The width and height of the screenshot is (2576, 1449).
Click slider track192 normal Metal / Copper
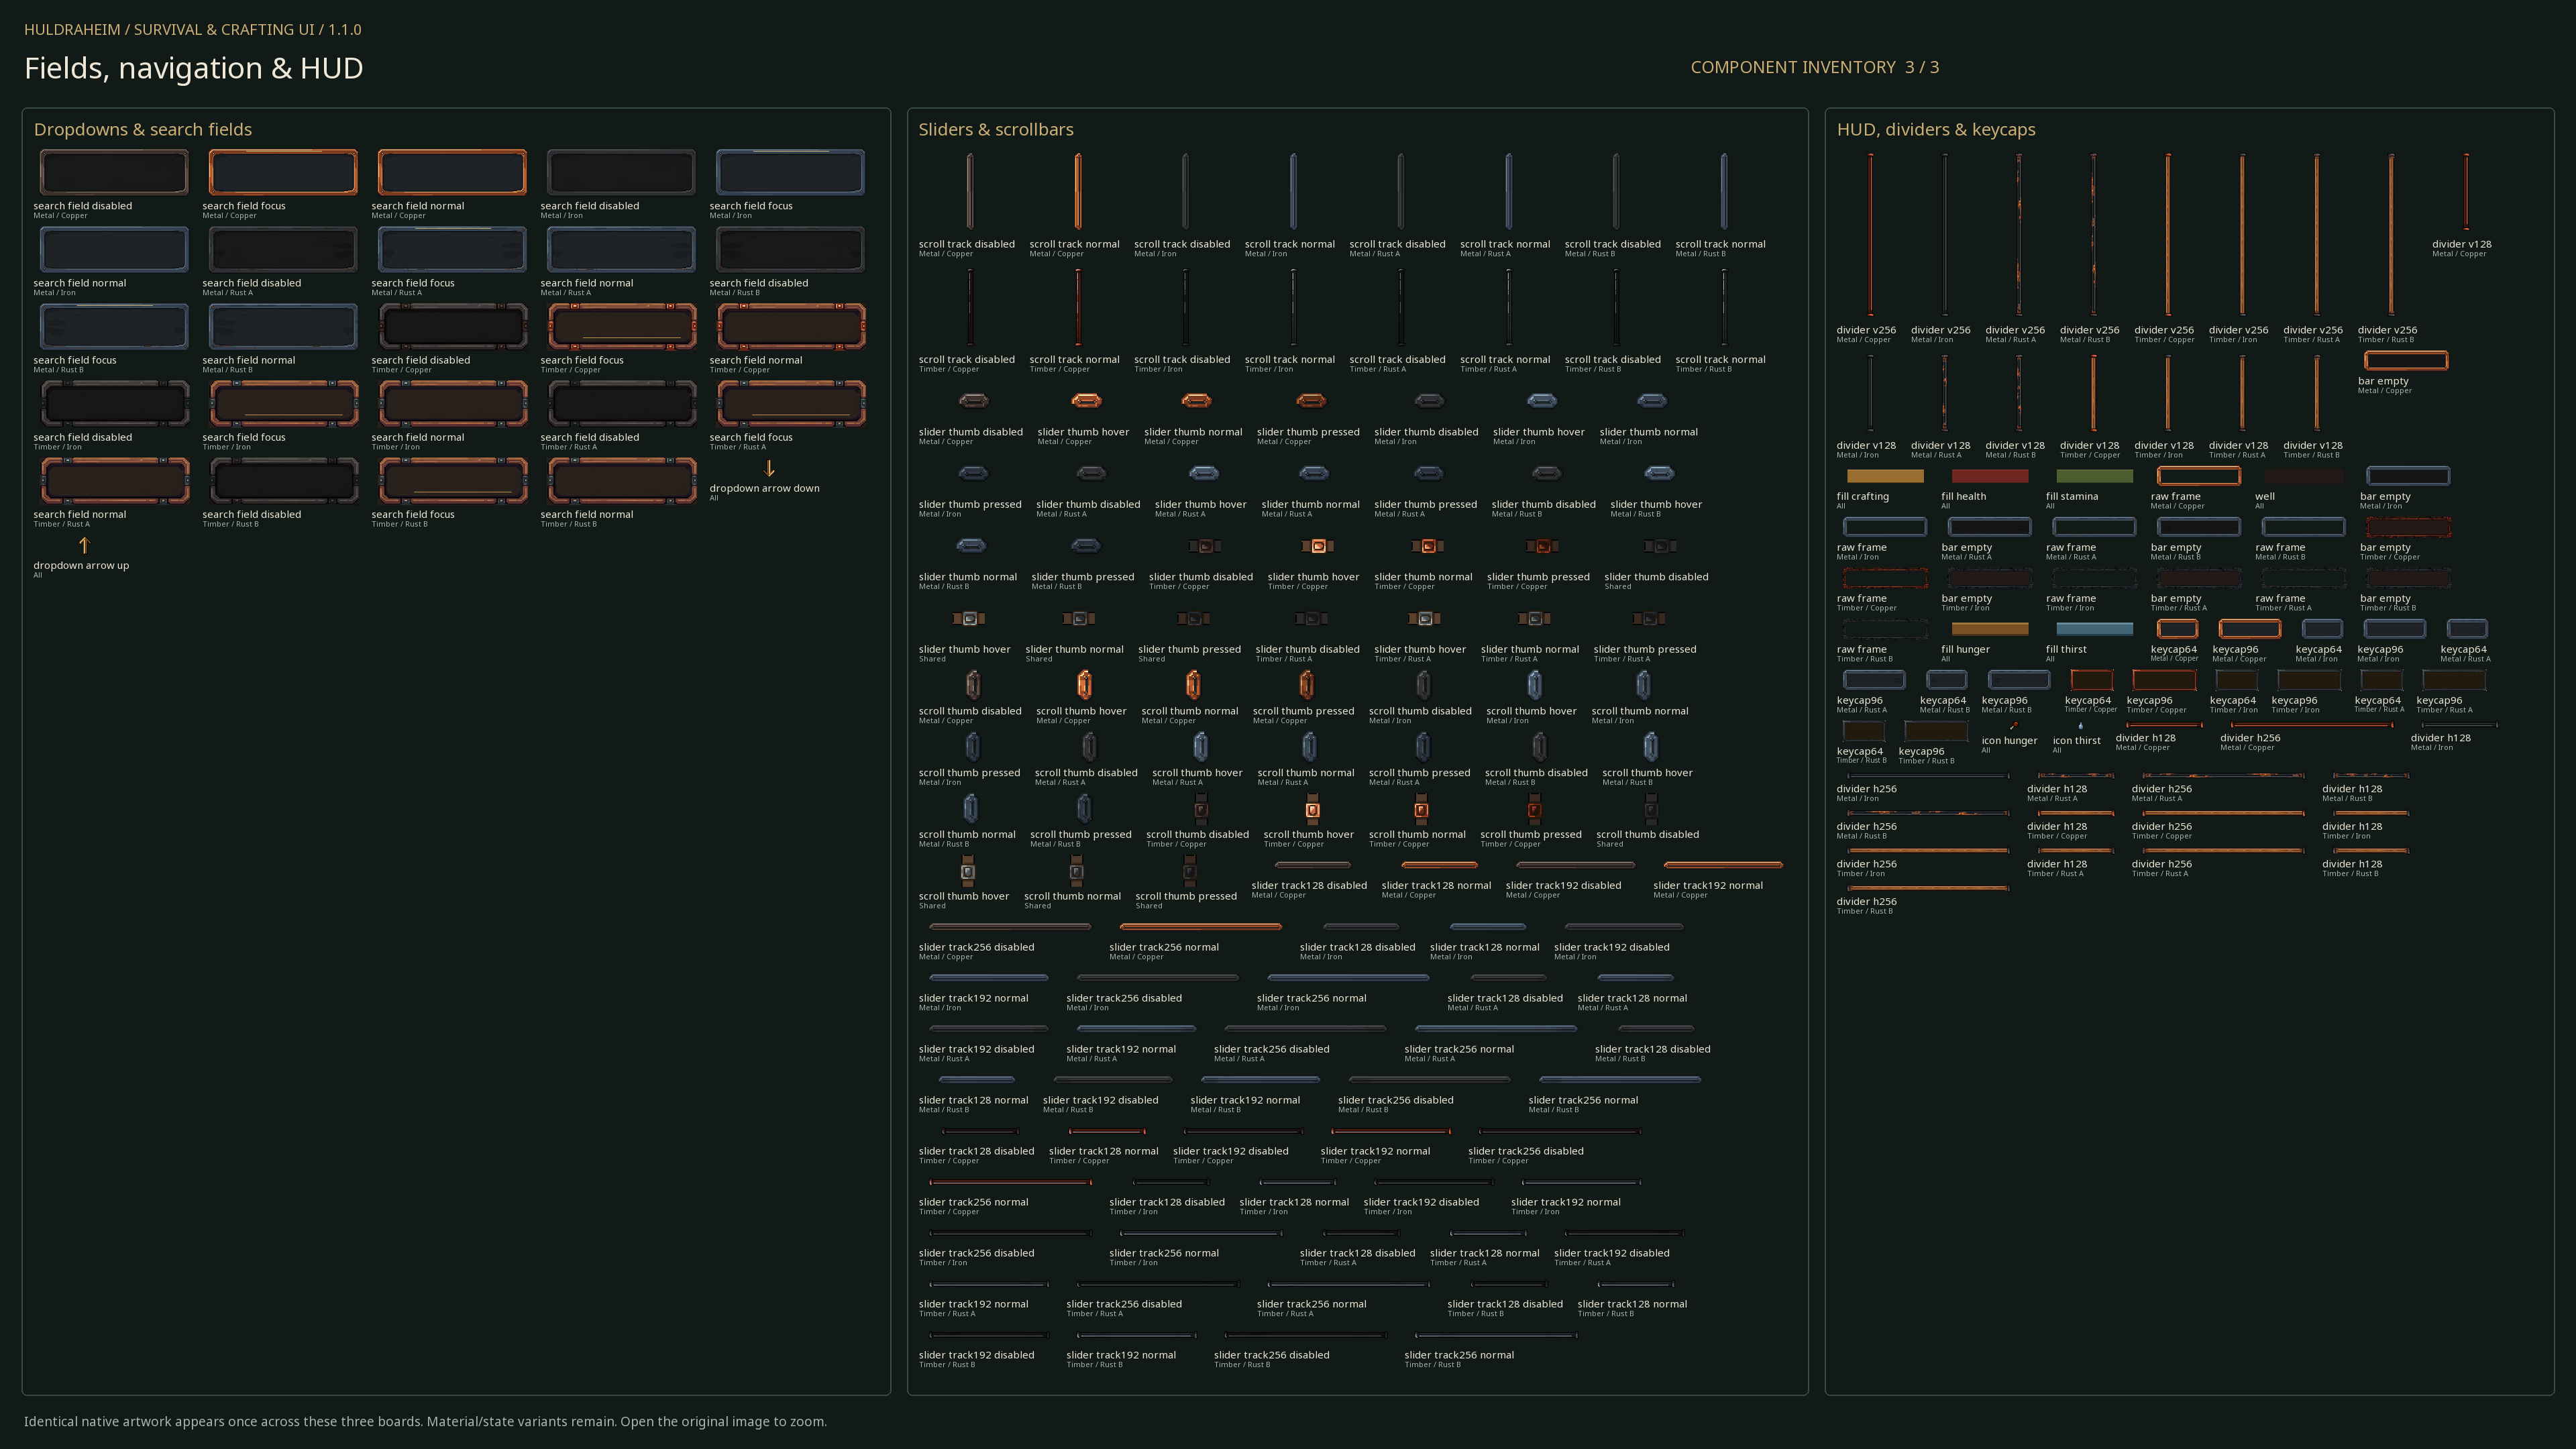pyautogui.click(x=1723, y=865)
